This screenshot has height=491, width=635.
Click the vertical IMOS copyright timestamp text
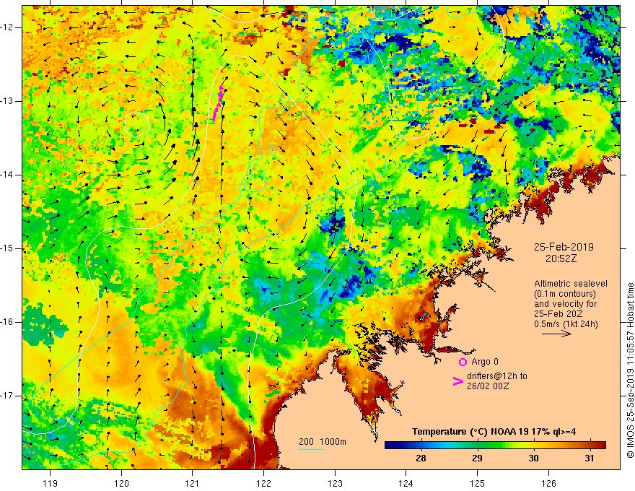(x=630, y=370)
